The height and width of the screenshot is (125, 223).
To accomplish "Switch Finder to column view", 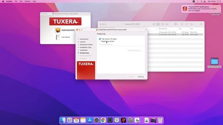I will 163,24.
